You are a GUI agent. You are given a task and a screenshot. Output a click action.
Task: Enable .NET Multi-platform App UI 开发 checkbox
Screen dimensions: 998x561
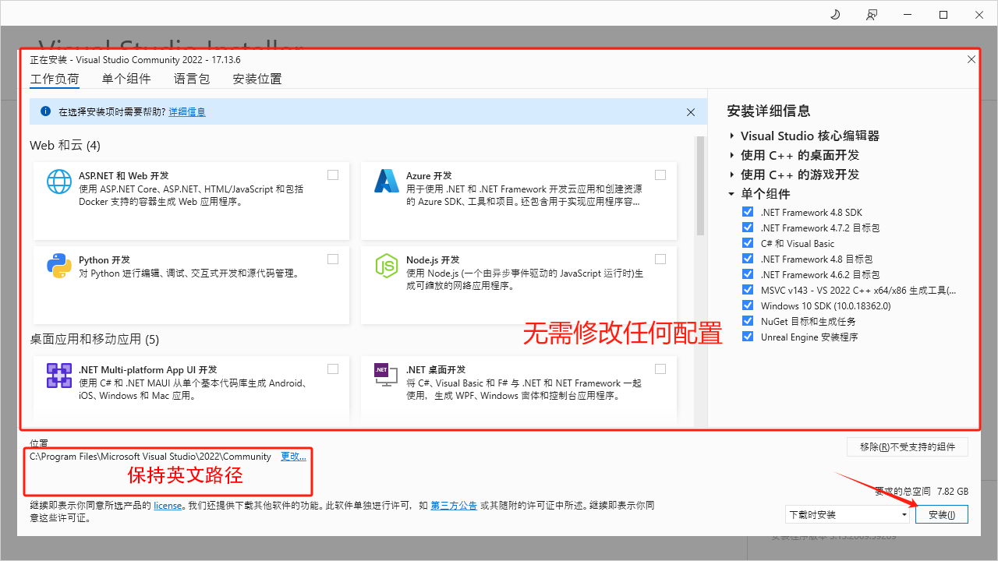pos(333,369)
